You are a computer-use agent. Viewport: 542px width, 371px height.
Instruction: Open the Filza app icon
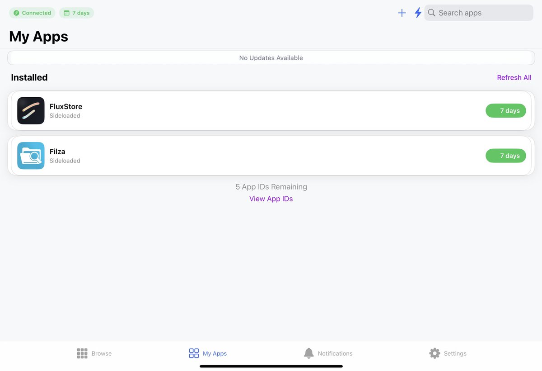click(x=31, y=156)
